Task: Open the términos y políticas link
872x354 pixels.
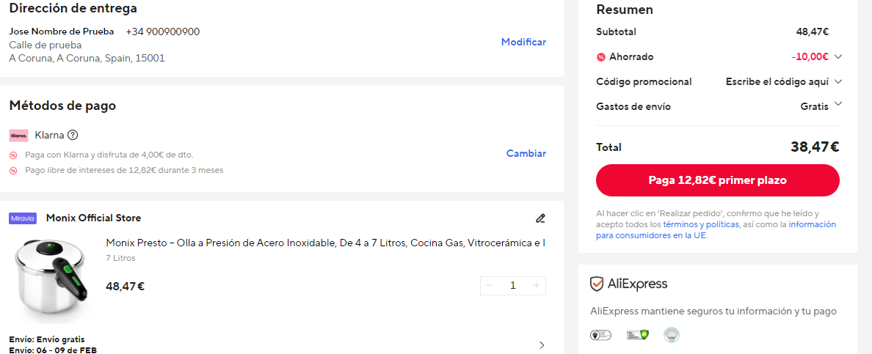Action: coord(701,224)
